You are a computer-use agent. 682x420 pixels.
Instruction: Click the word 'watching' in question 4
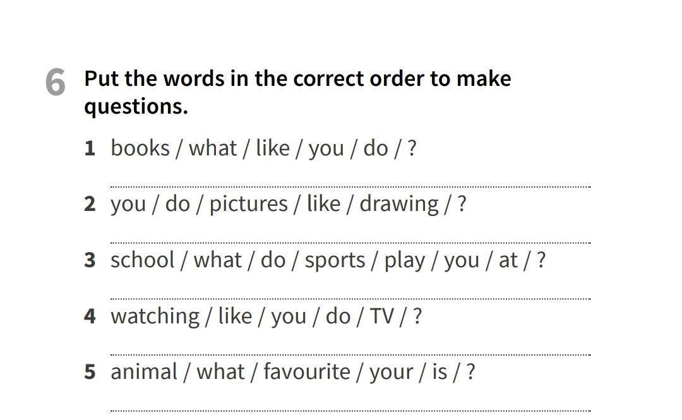[x=155, y=316]
